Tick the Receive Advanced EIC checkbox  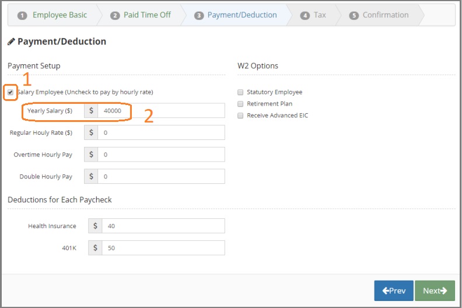240,116
